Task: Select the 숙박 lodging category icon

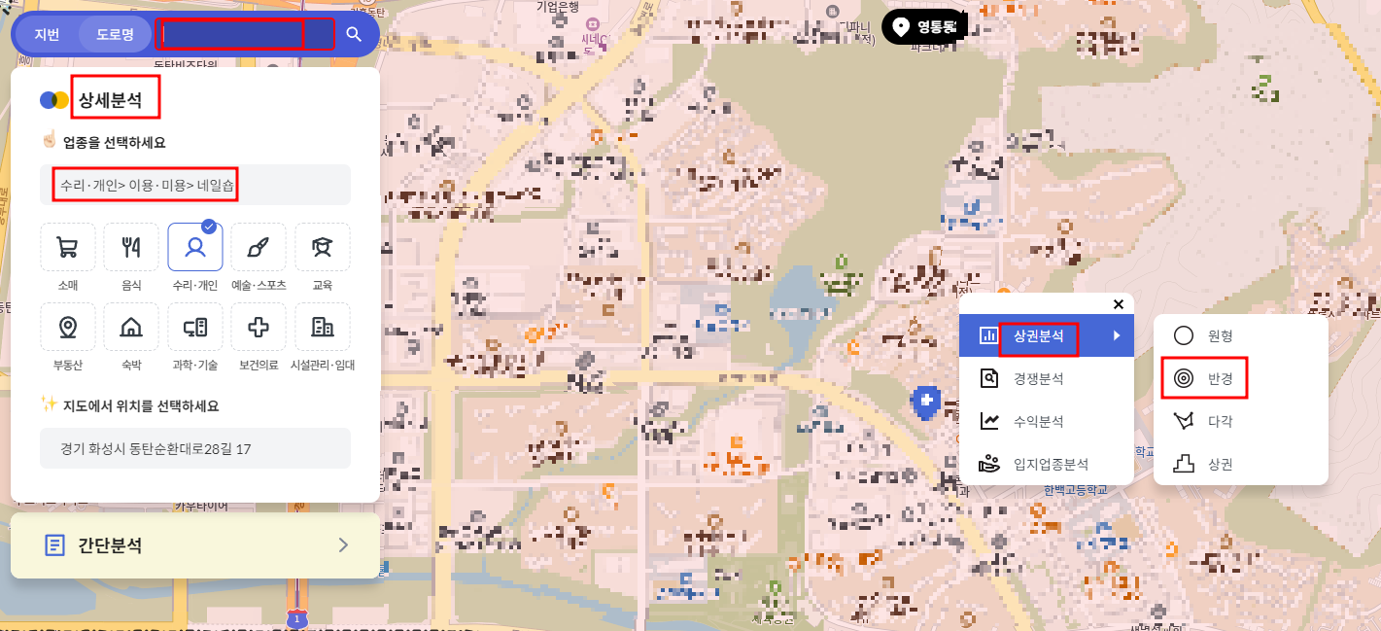Action: [131, 327]
